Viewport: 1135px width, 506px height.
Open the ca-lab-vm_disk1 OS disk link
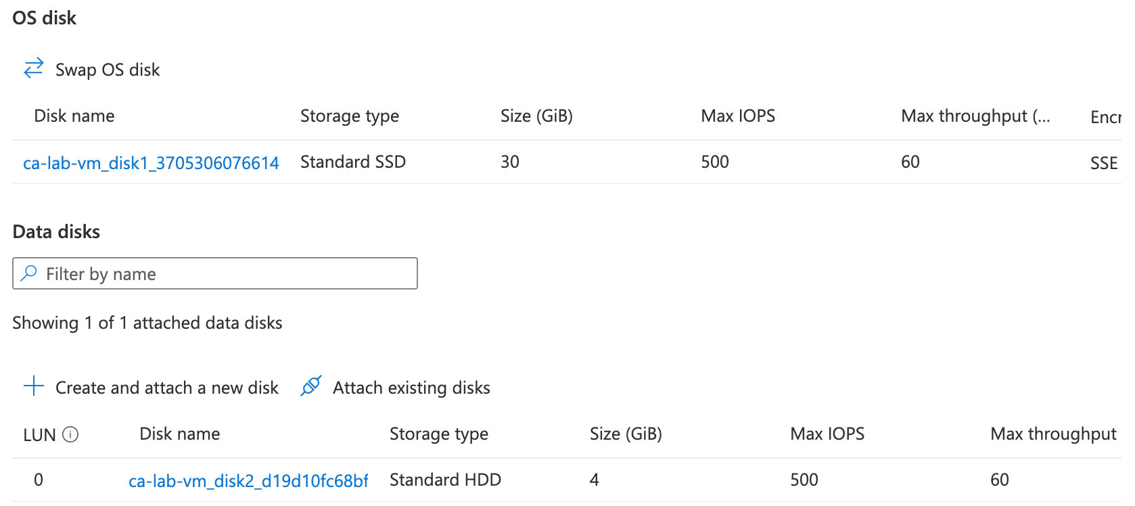click(x=151, y=162)
